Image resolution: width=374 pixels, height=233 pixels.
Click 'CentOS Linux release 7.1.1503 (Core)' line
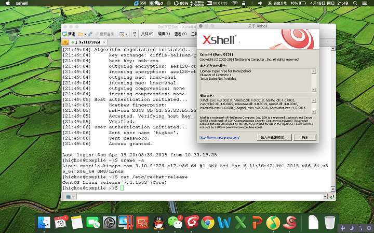pos(114,183)
